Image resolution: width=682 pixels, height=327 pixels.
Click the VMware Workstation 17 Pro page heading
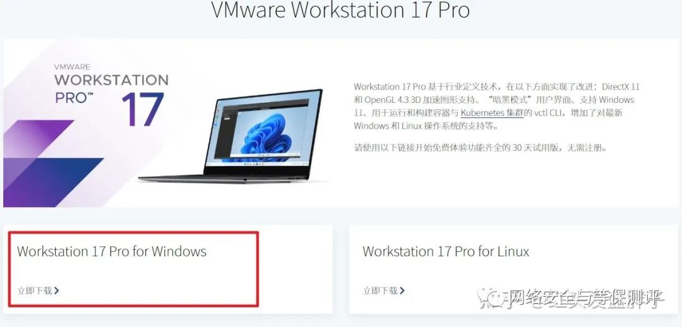[340, 9]
